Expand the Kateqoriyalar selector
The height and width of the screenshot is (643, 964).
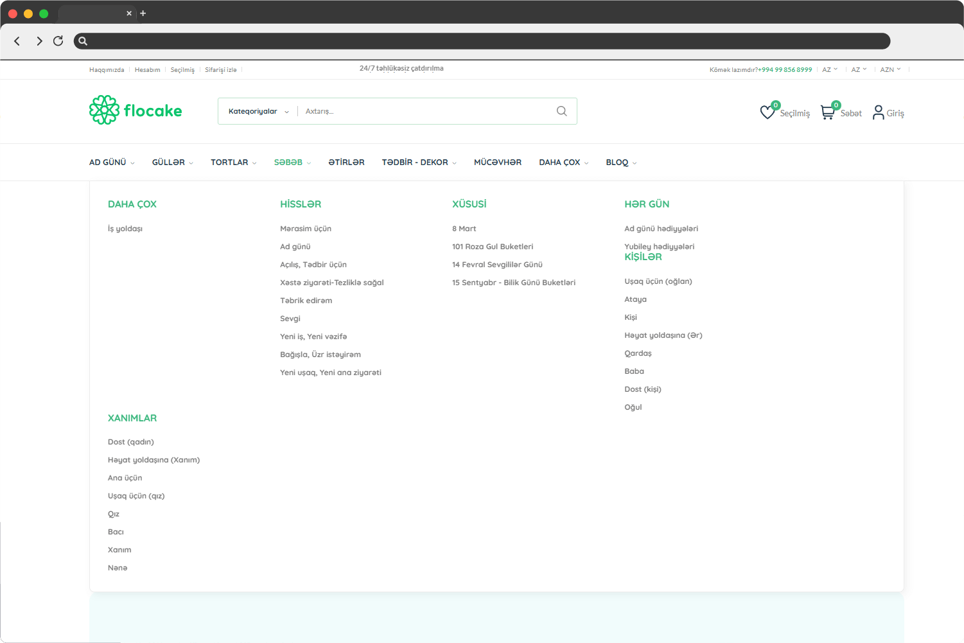(x=256, y=110)
